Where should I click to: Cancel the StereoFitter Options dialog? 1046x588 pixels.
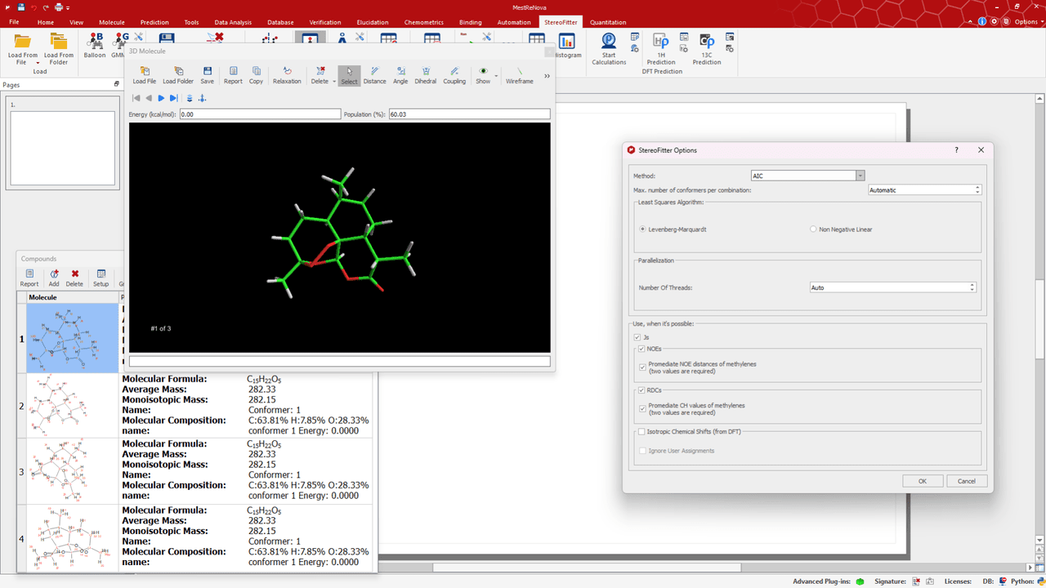[967, 481]
